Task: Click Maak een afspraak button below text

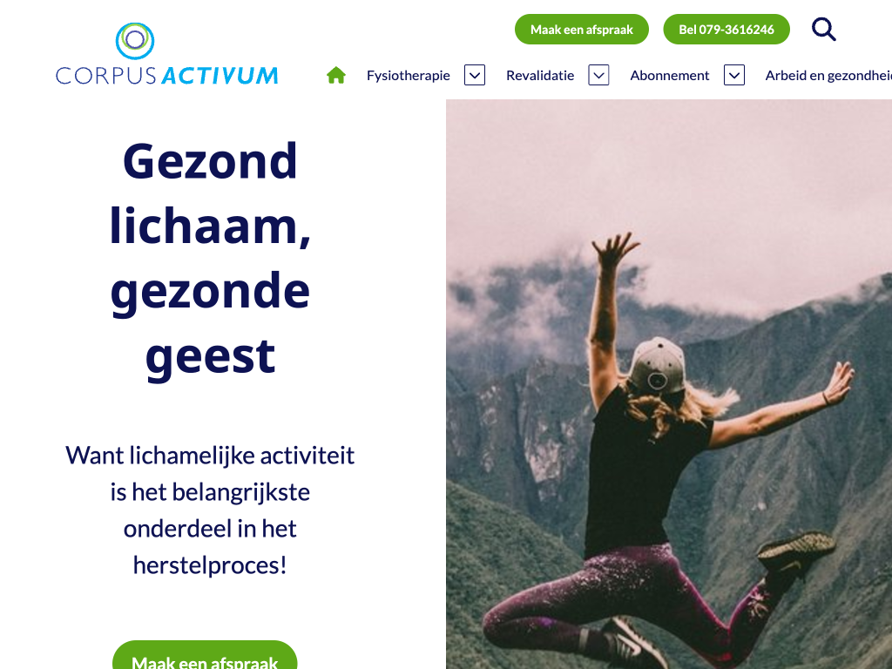Action: 205,655
